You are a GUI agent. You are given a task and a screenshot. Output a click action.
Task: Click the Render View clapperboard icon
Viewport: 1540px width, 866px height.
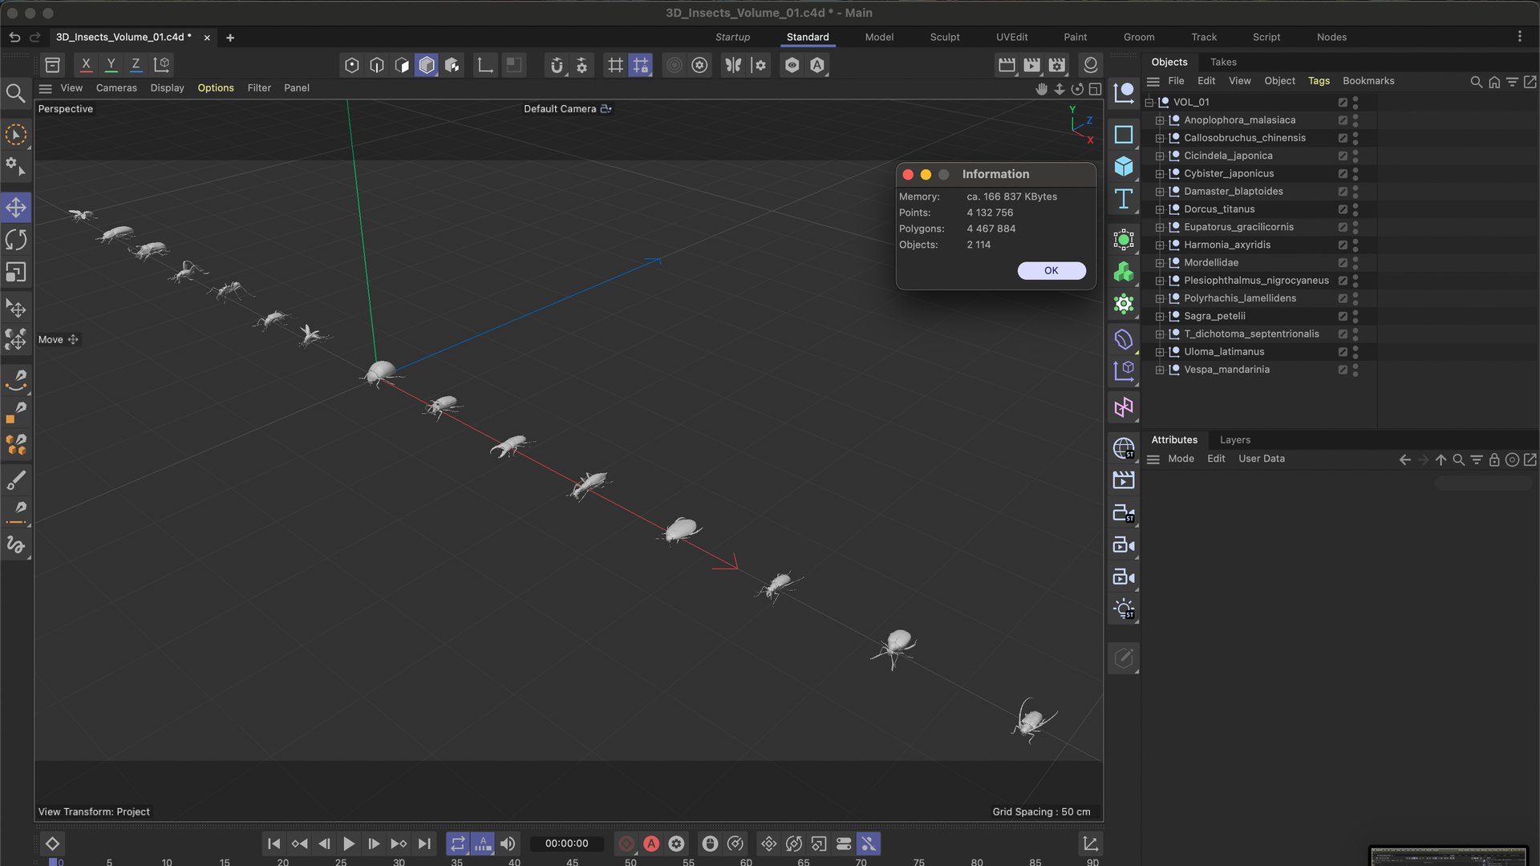click(1007, 65)
